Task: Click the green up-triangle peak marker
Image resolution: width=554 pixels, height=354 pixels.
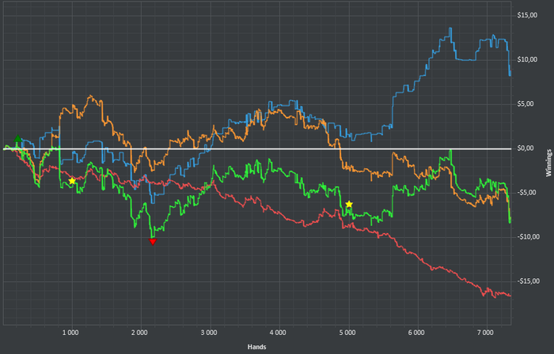Action: coord(18,138)
